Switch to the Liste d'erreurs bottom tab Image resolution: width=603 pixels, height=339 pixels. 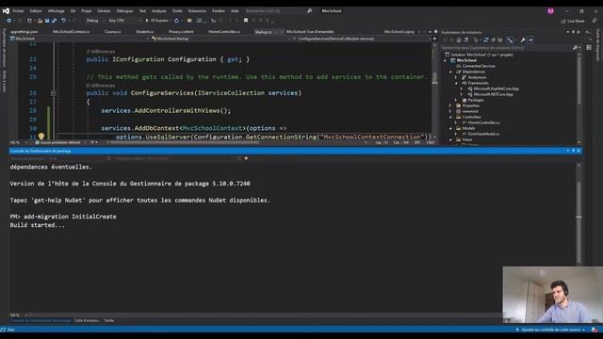[x=88, y=320]
